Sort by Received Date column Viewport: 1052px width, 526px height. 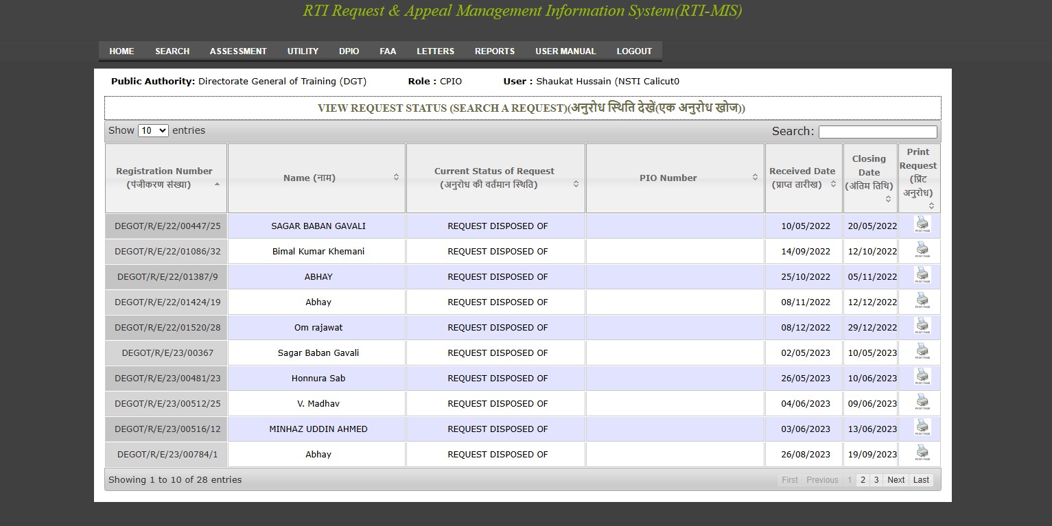804,178
